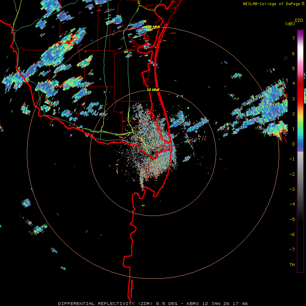306x306 pixels.
Task: Click the -1 dB scale label
Action: coord(292,159)
